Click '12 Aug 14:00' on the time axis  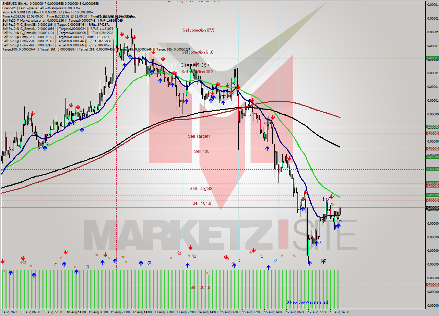click(x=141, y=312)
